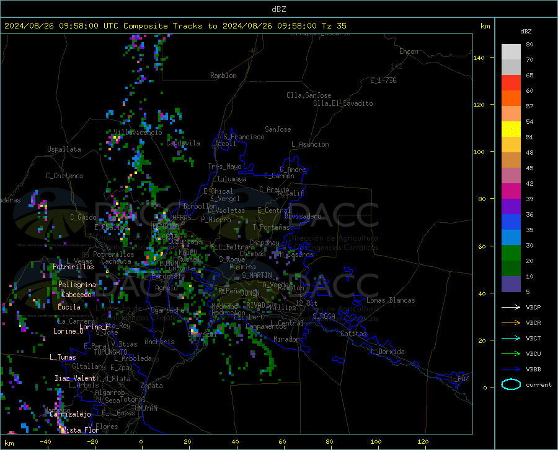The height and width of the screenshot is (450, 558).
Task: Click the 'Lucila' map label
Action: 69,307
